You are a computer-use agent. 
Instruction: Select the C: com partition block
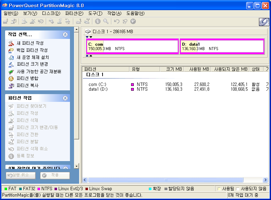tap(132, 46)
